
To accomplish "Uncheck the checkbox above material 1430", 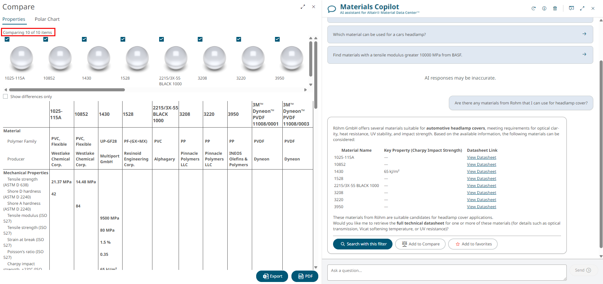I will point(84,39).
